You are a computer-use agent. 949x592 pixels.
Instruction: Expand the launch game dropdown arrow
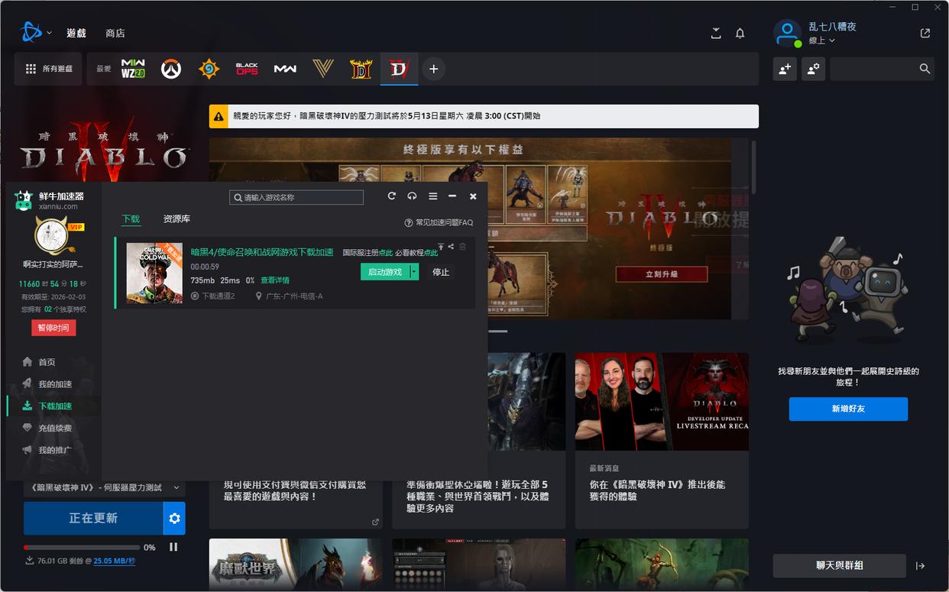414,272
